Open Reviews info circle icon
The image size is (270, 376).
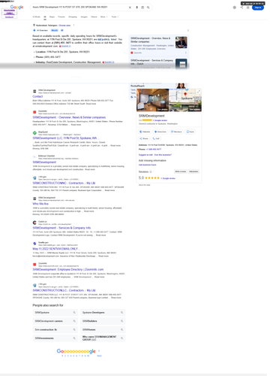click(x=151, y=171)
